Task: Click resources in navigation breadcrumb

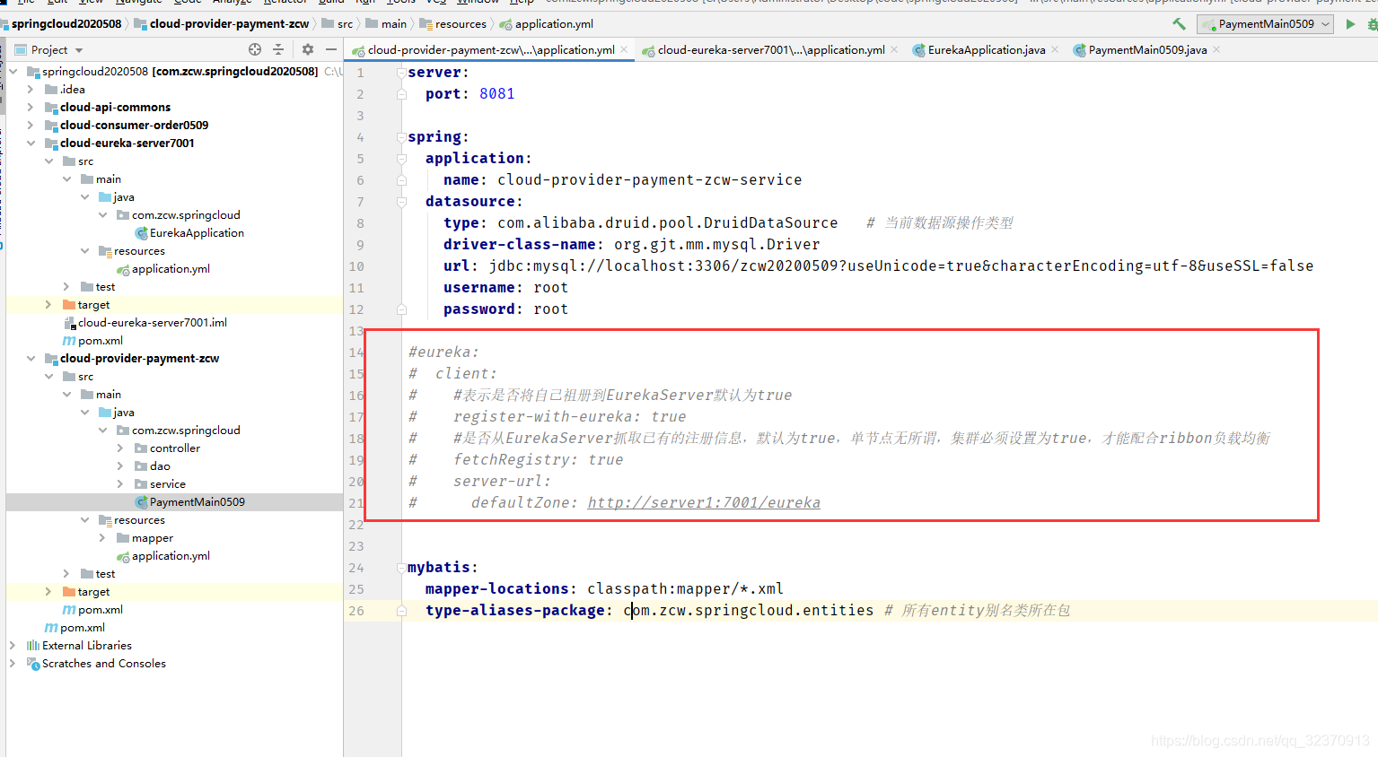Action: tap(461, 24)
